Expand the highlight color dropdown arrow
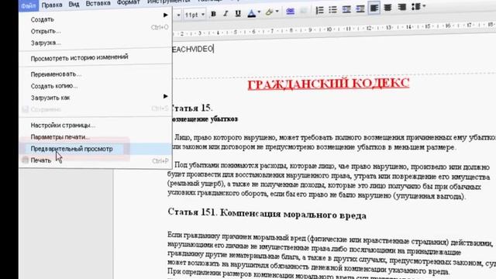Viewport: 496px width, 279px height. [x=277, y=12]
